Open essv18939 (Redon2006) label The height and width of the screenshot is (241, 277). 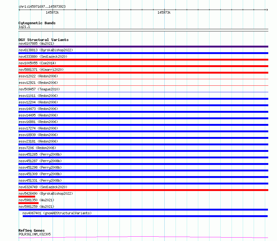click(x=38, y=135)
